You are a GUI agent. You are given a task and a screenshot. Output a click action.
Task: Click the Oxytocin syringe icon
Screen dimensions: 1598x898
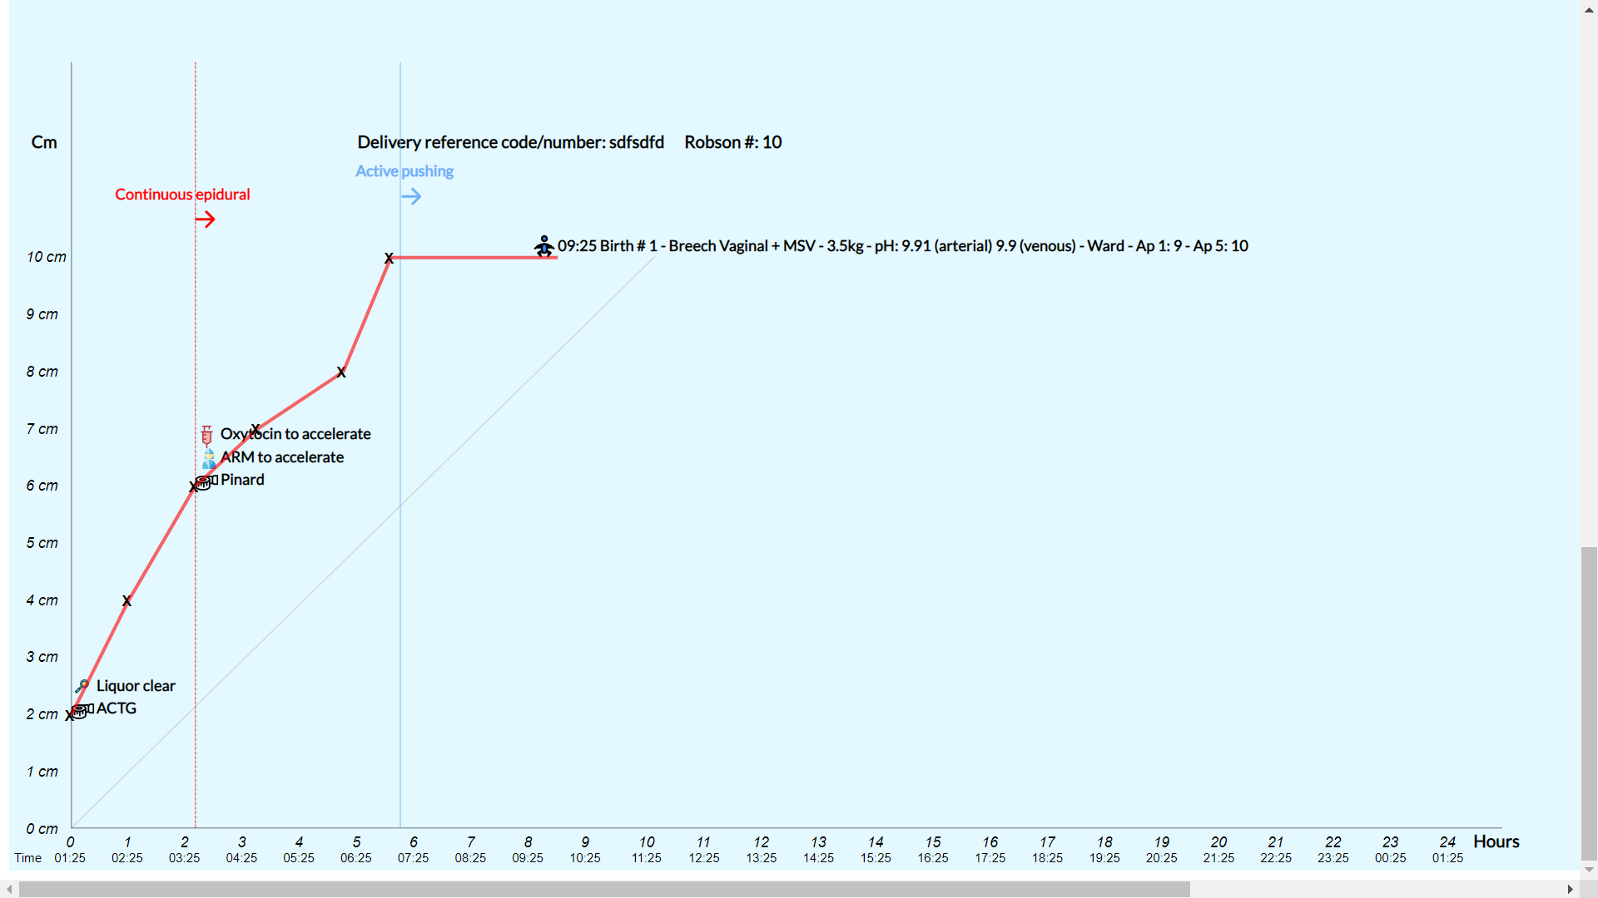point(206,435)
